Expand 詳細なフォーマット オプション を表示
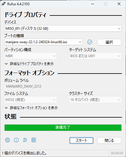The width and height of the screenshot is (126, 157). coord(31,108)
